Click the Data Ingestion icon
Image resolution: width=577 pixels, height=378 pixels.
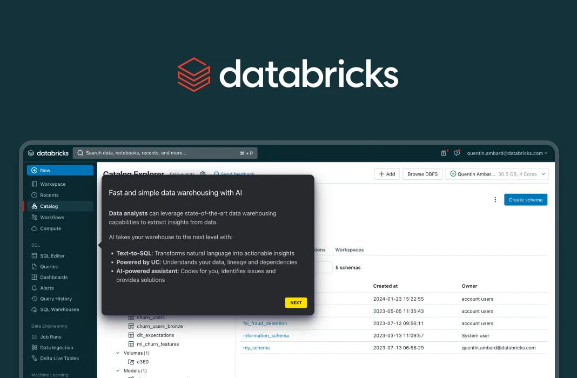(34, 347)
